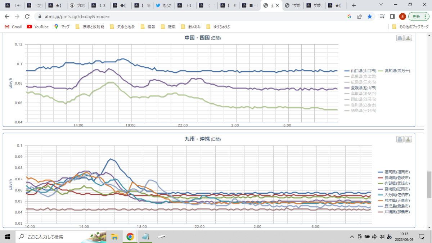Bookmark this page with the star icon
The image size is (432, 243).
[x=369, y=17]
